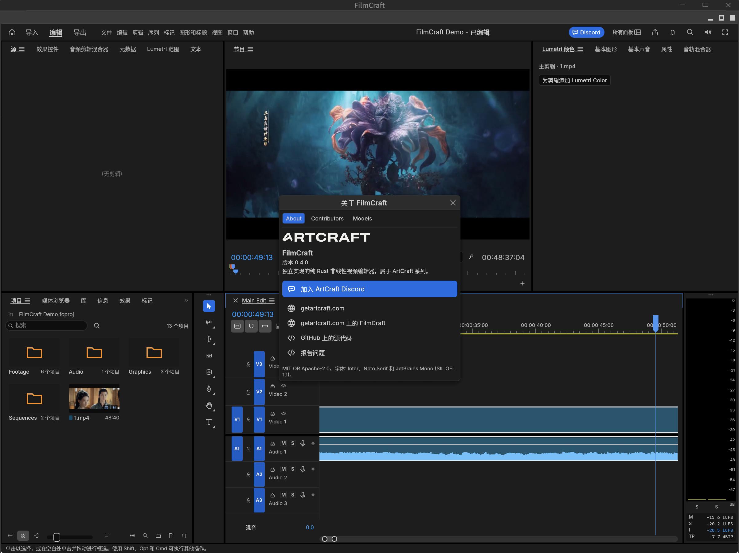Toggle the speaker volume icon
Screen dimensions: 739x553
tap(708, 32)
